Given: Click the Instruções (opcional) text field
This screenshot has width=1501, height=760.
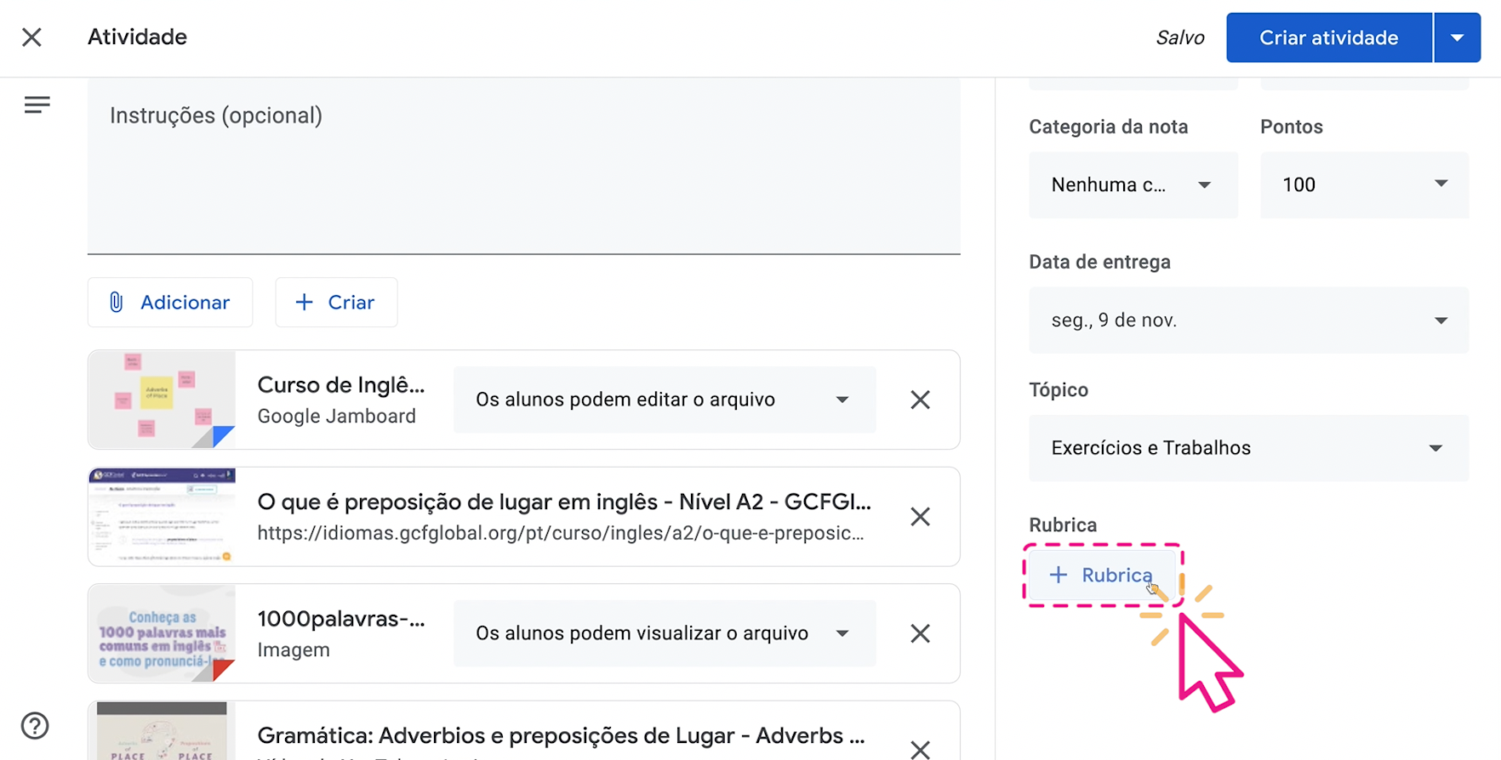Looking at the screenshot, I should click(523, 166).
